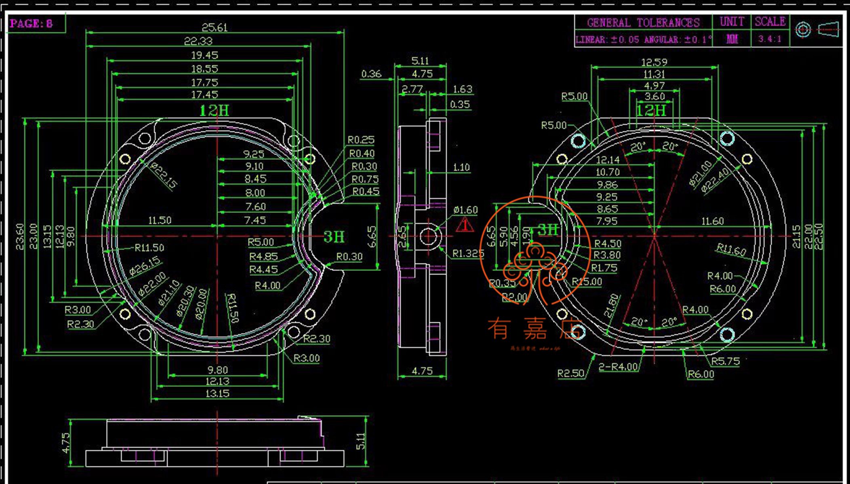Click the LINEAR ±0.05 tolerance text
850x484 pixels.
pos(608,40)
